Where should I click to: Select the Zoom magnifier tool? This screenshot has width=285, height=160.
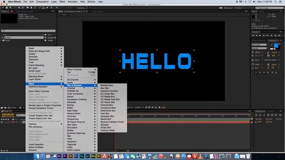coord(11,8)
